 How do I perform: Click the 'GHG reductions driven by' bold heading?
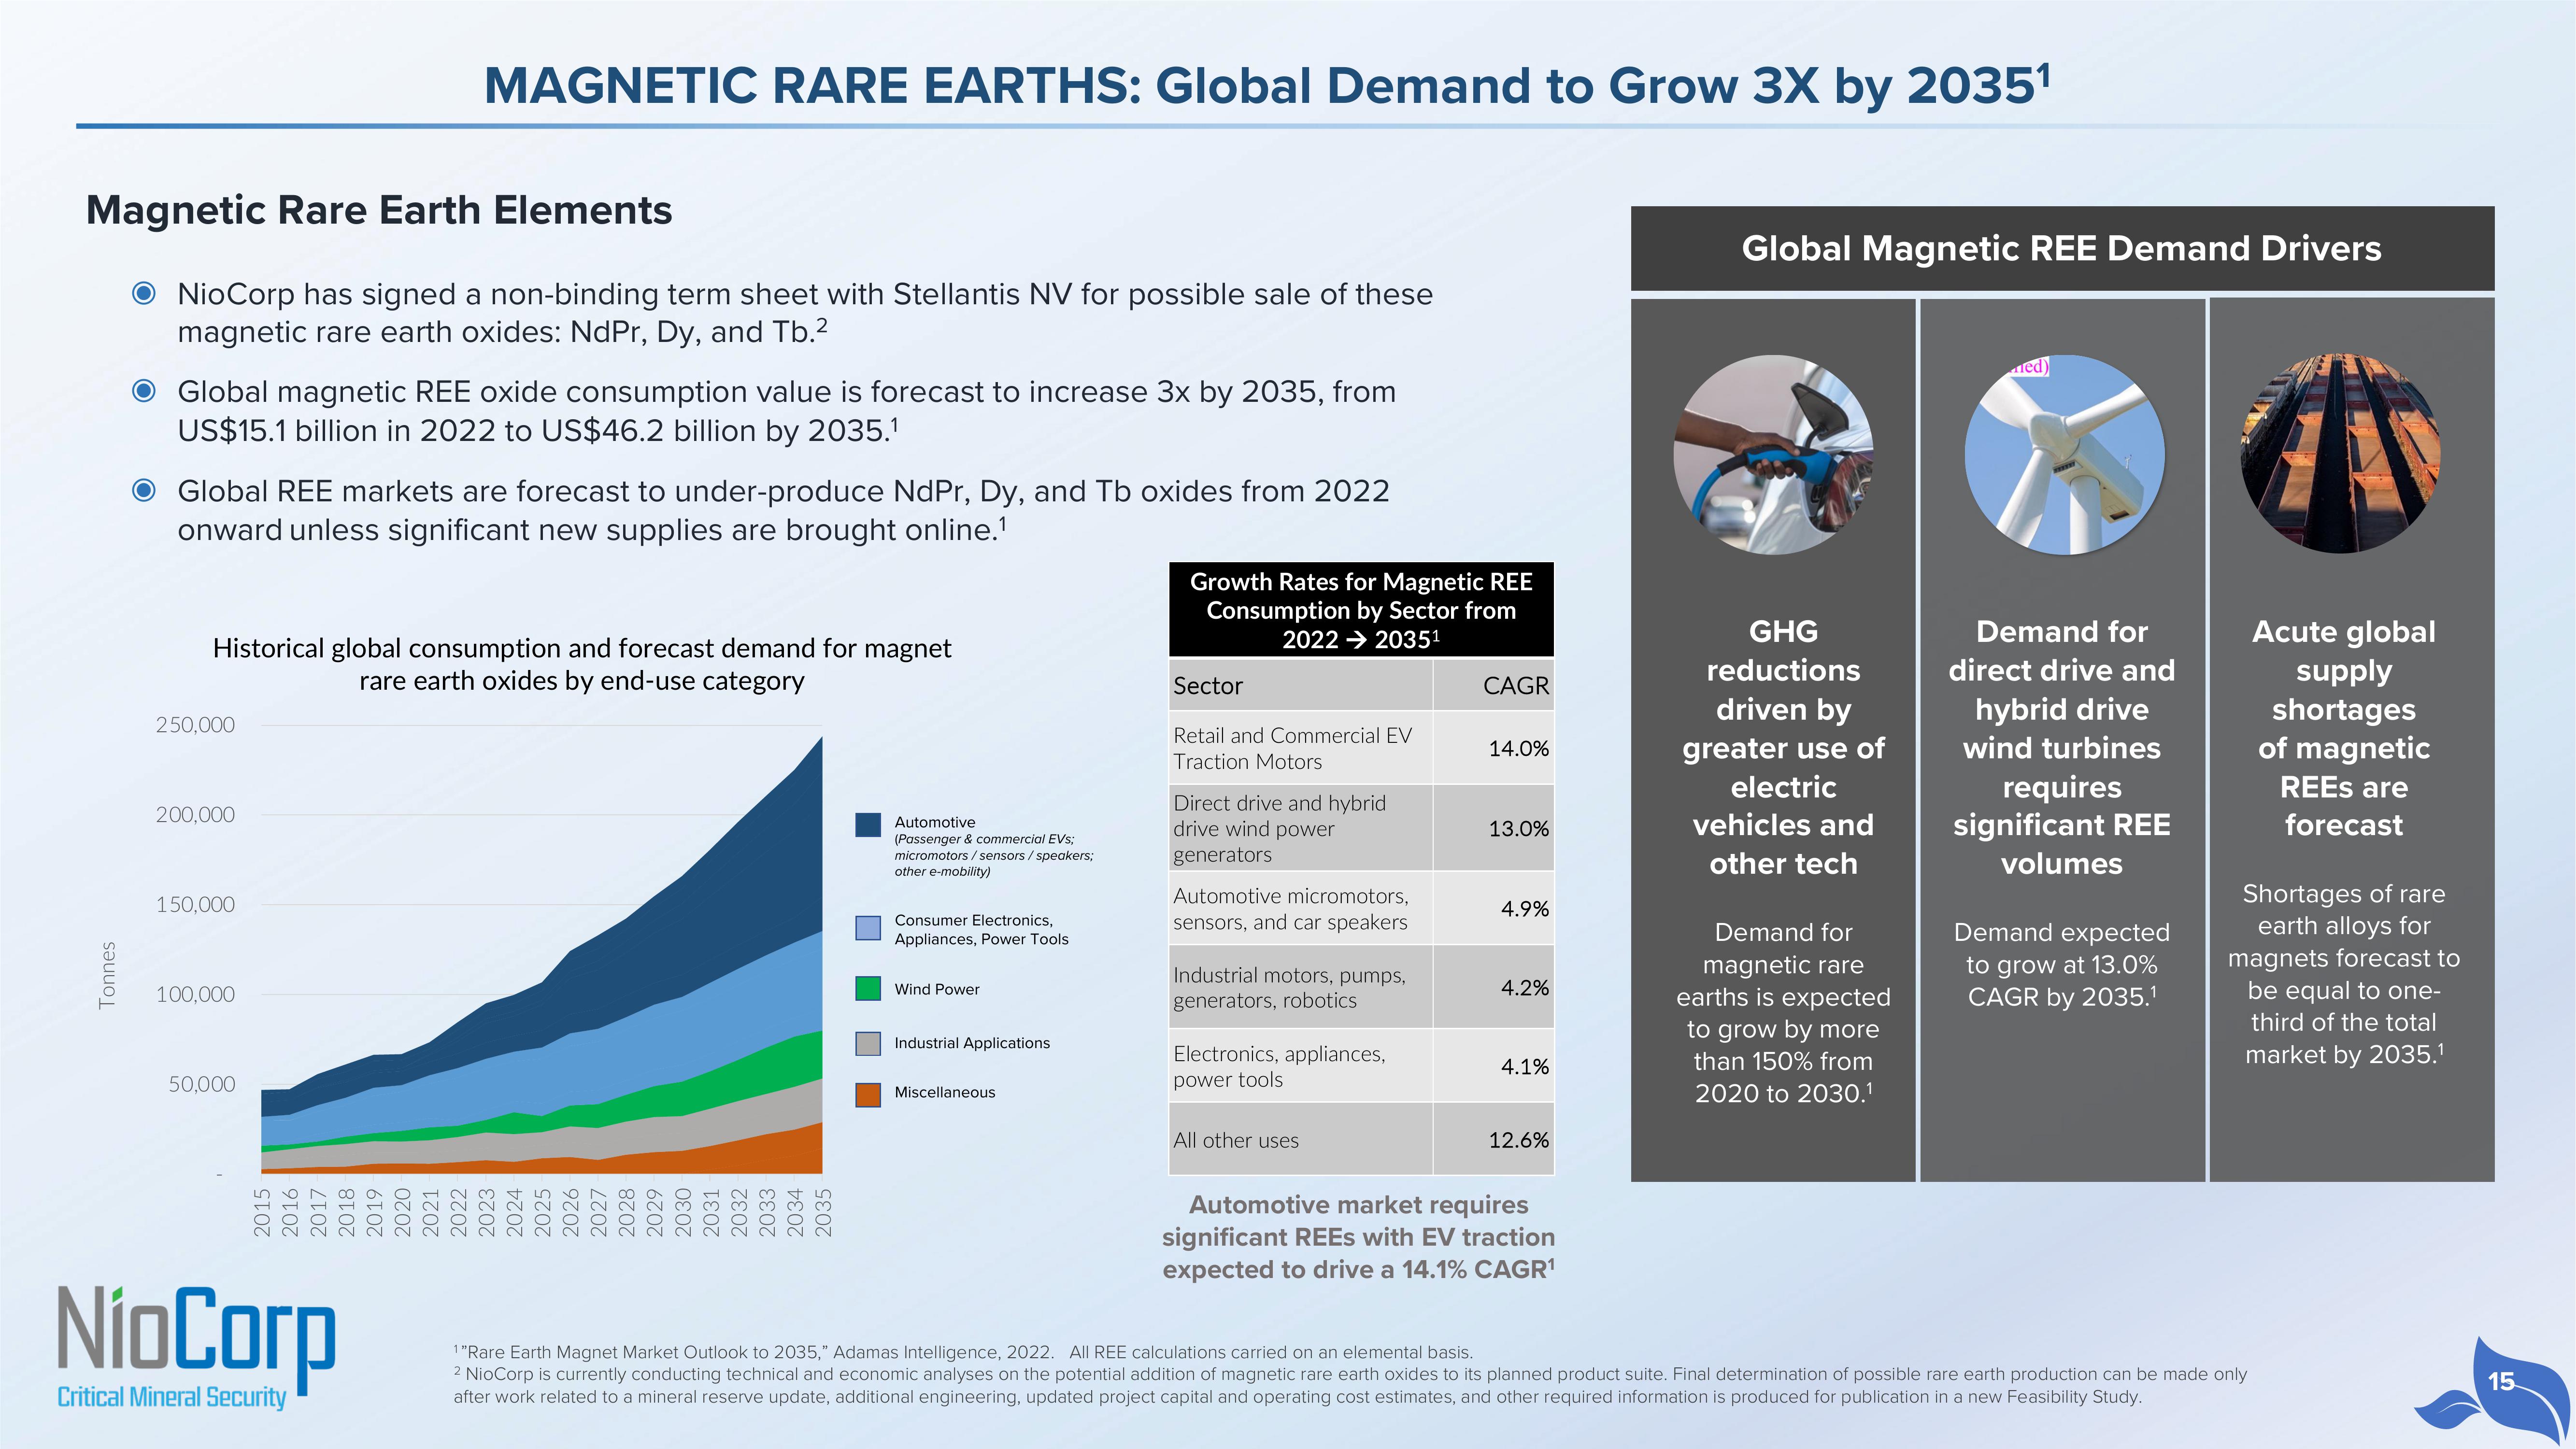(x=1783, y=747)
